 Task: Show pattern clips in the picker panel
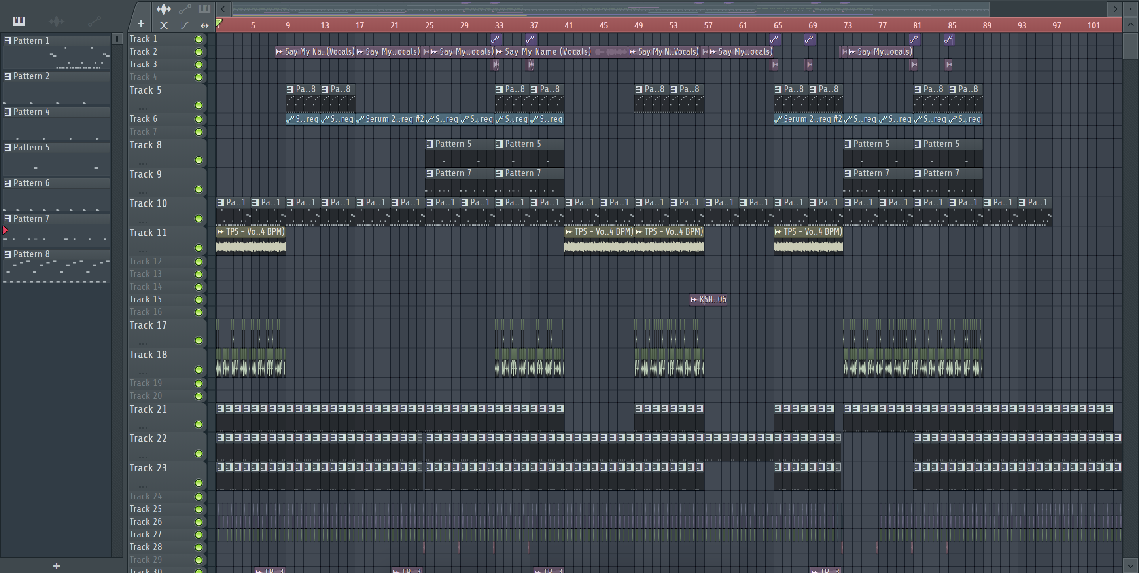tap(19, 21)
